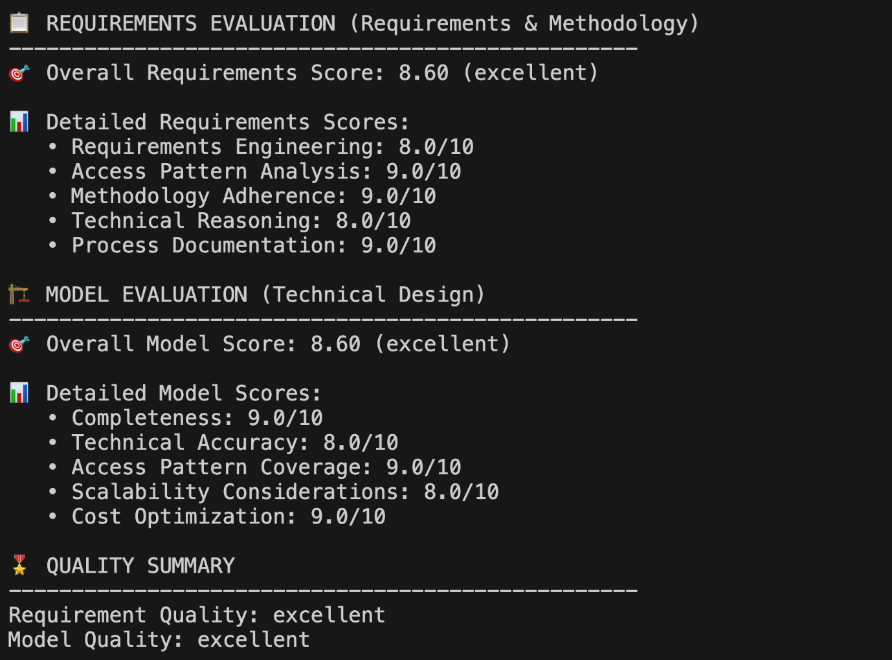Click the MODEL EVALUATION (Technical Design) heading

click(x=265, y=295)
